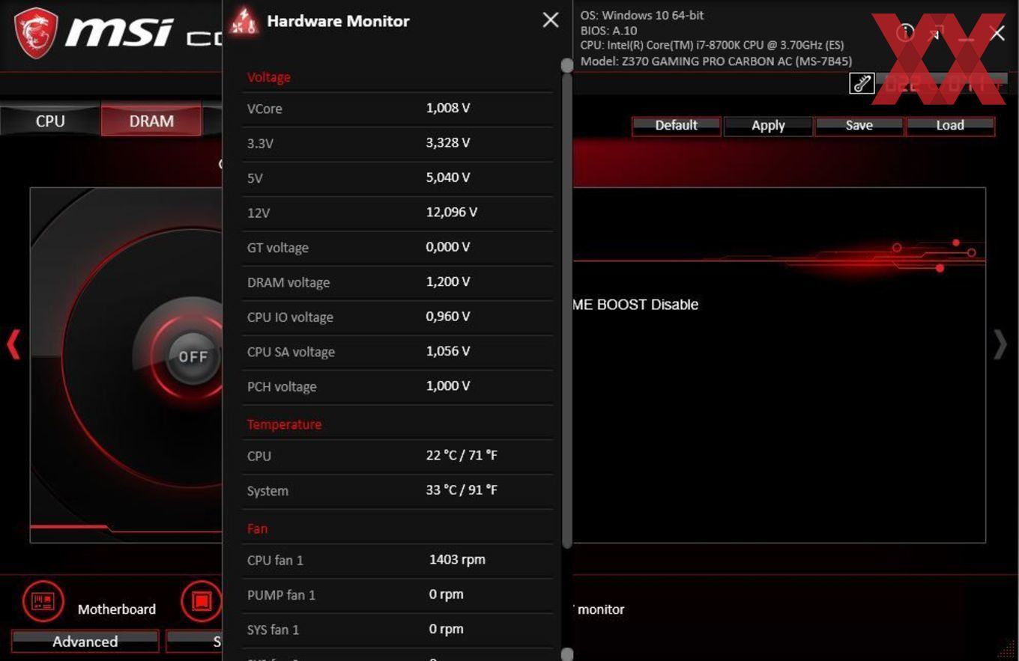Image resolution: width=1019 pixels, height=661 pixels.
Task: Select the 3.3V row reading 3,328 V
Action: [398, 143]
